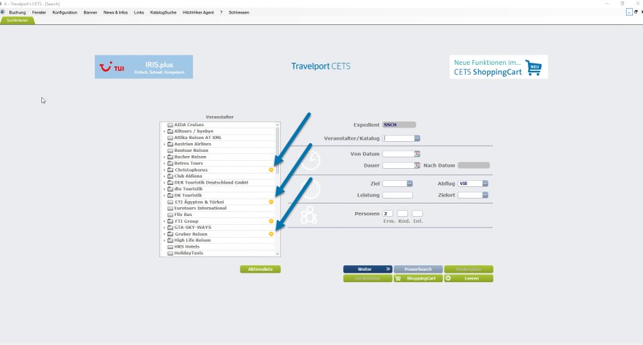Screen dimensions: 643x345
Task: Click folder icon of Bentour Reisen
Action: [x=170, y=151]
